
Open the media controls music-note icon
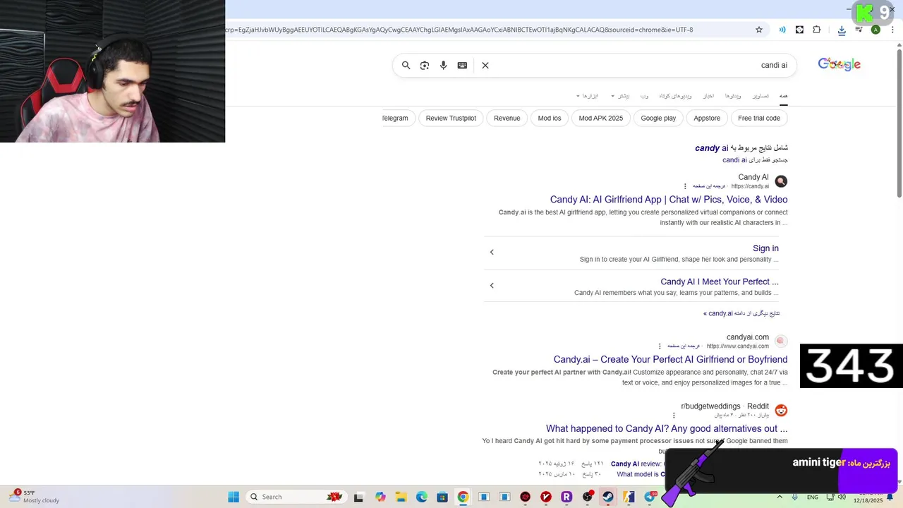tap(859, 30)
